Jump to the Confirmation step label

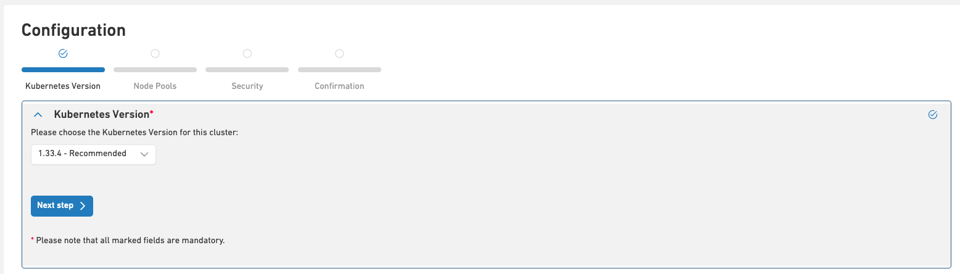(339, 86)
